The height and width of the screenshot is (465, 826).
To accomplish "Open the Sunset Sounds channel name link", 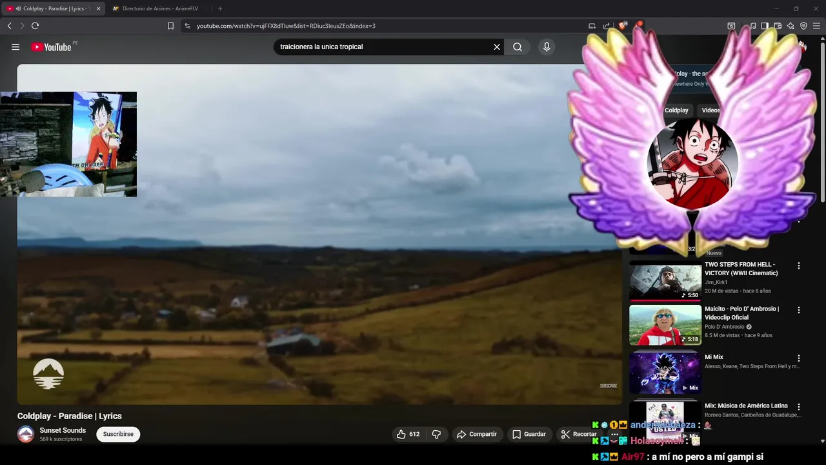I will tap(63, 430).
